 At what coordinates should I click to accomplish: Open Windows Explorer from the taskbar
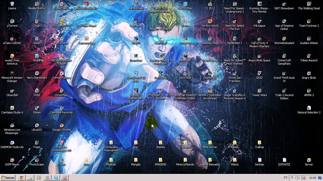(x=30, y=178)
